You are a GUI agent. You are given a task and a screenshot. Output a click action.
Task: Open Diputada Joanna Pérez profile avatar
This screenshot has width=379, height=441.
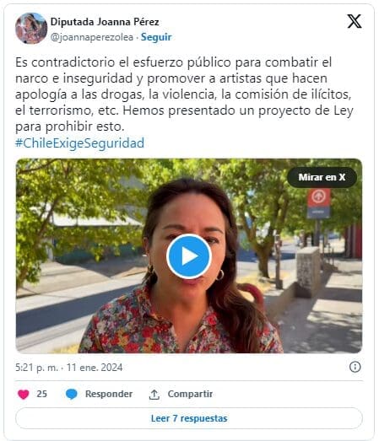[x=31, y=29]
